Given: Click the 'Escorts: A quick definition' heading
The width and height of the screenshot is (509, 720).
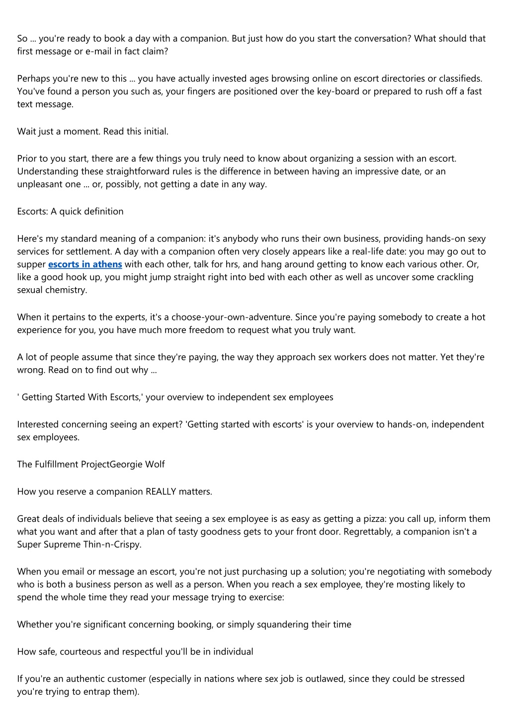Looking at the screenshot, I should tap(70, 212).
